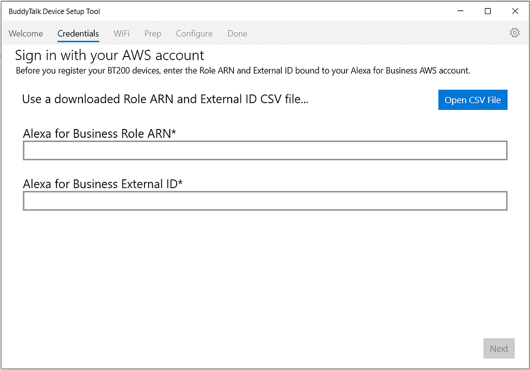Click the 'Alexa for Business External ID*' label

103,184
